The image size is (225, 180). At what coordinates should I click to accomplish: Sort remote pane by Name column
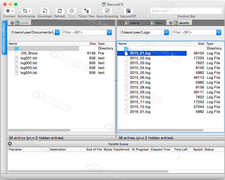(x=152, y=44)
